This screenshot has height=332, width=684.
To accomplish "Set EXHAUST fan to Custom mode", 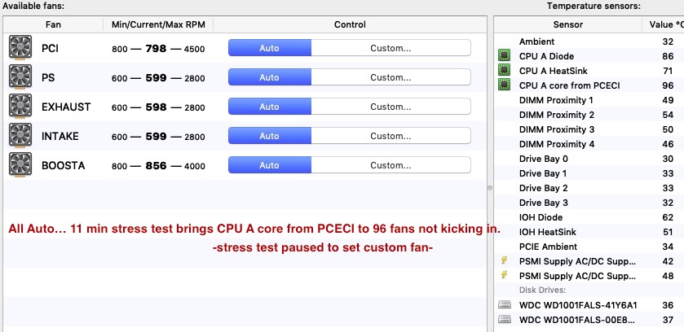I will 391,107.
